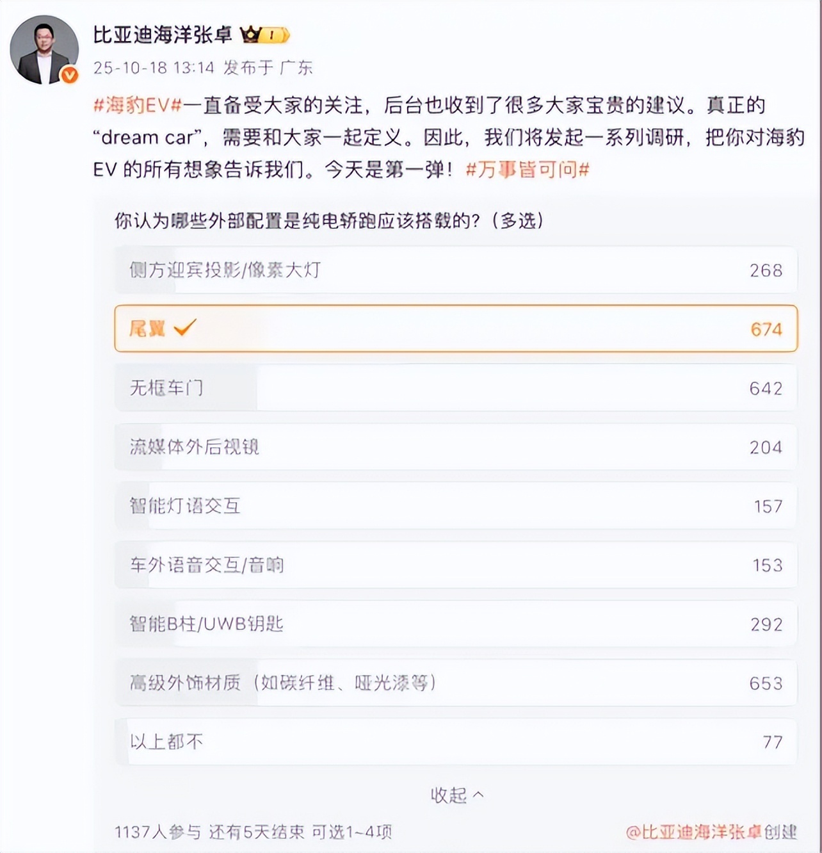
Task: Select the 智能B柱/UWB钥匙 option
Action: click(455, 624)
